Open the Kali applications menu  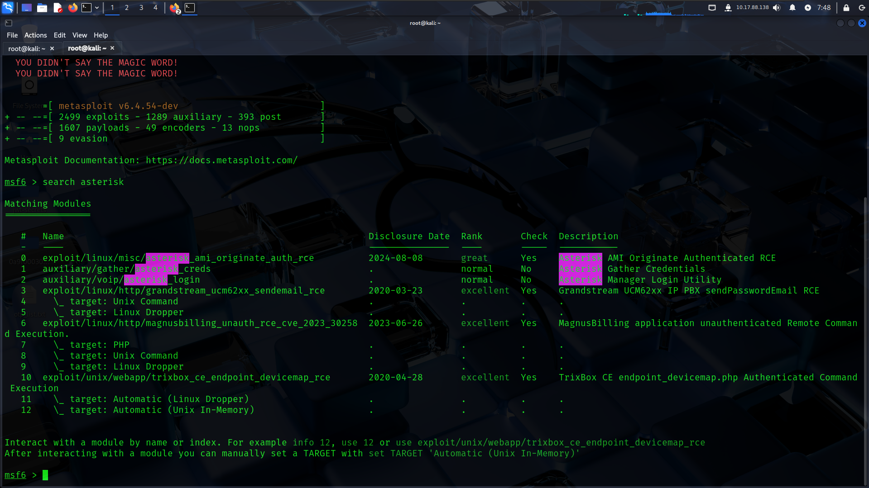coord(8,8)
